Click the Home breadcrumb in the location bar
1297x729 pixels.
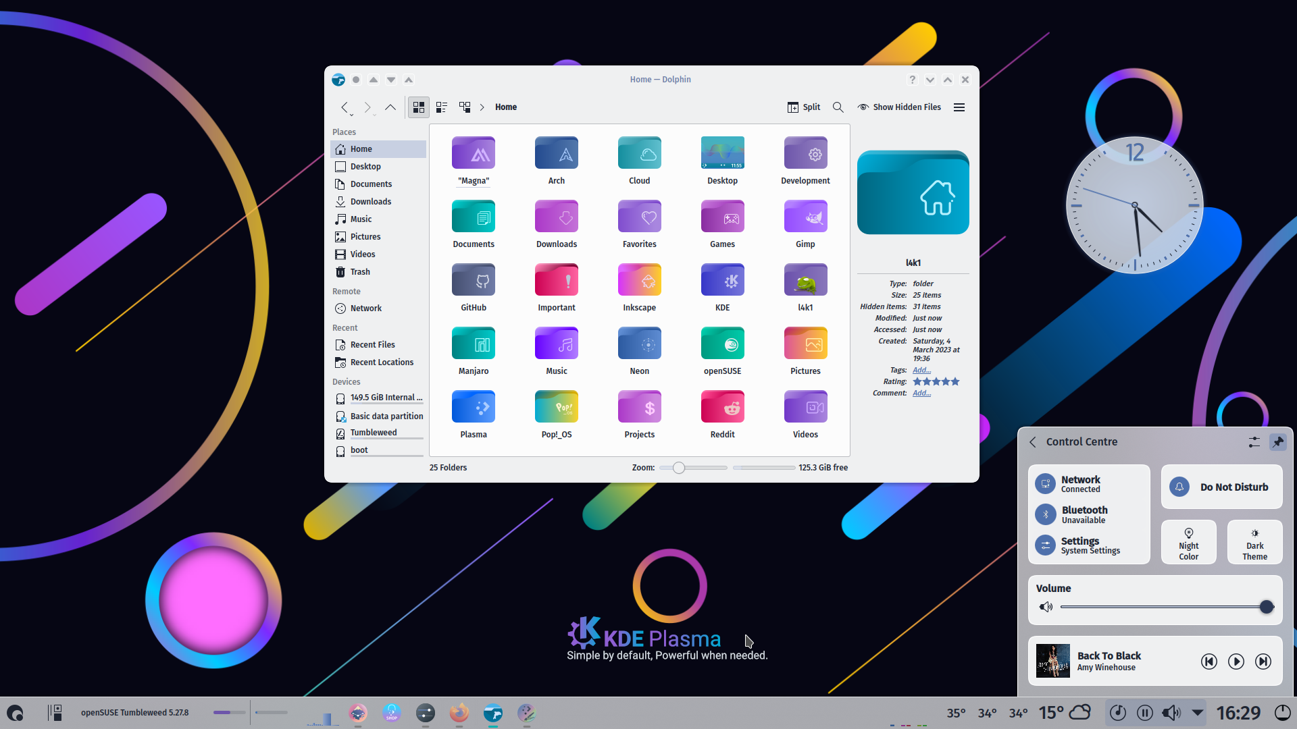[x=506, y=107]
